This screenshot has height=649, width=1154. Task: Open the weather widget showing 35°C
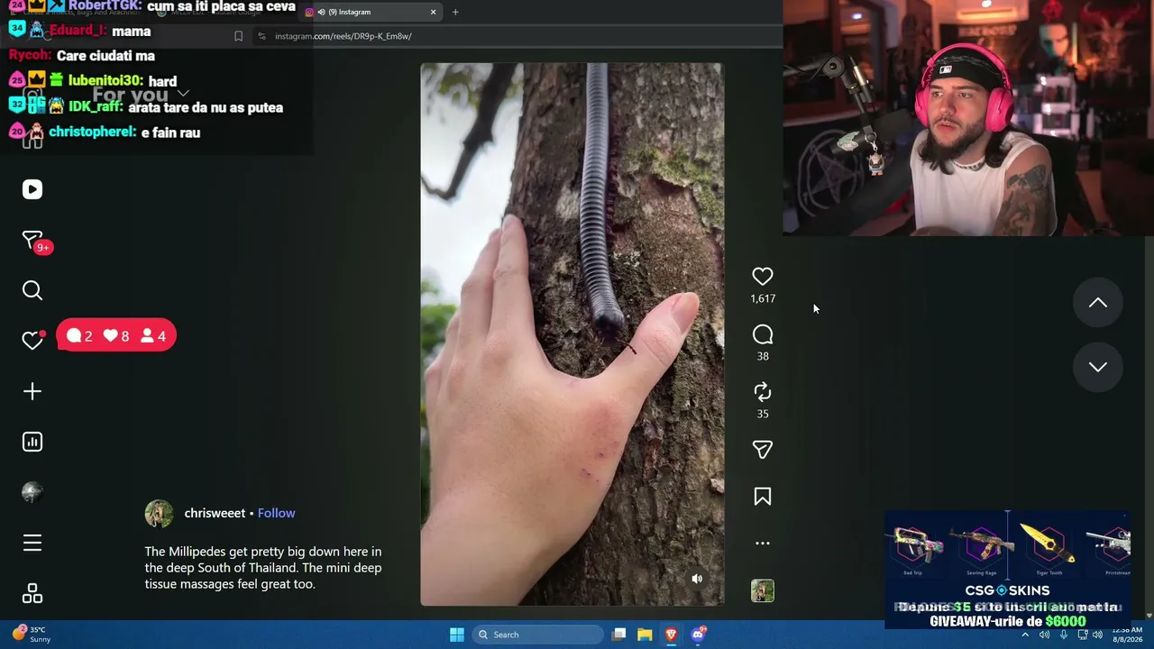[32, 635]
